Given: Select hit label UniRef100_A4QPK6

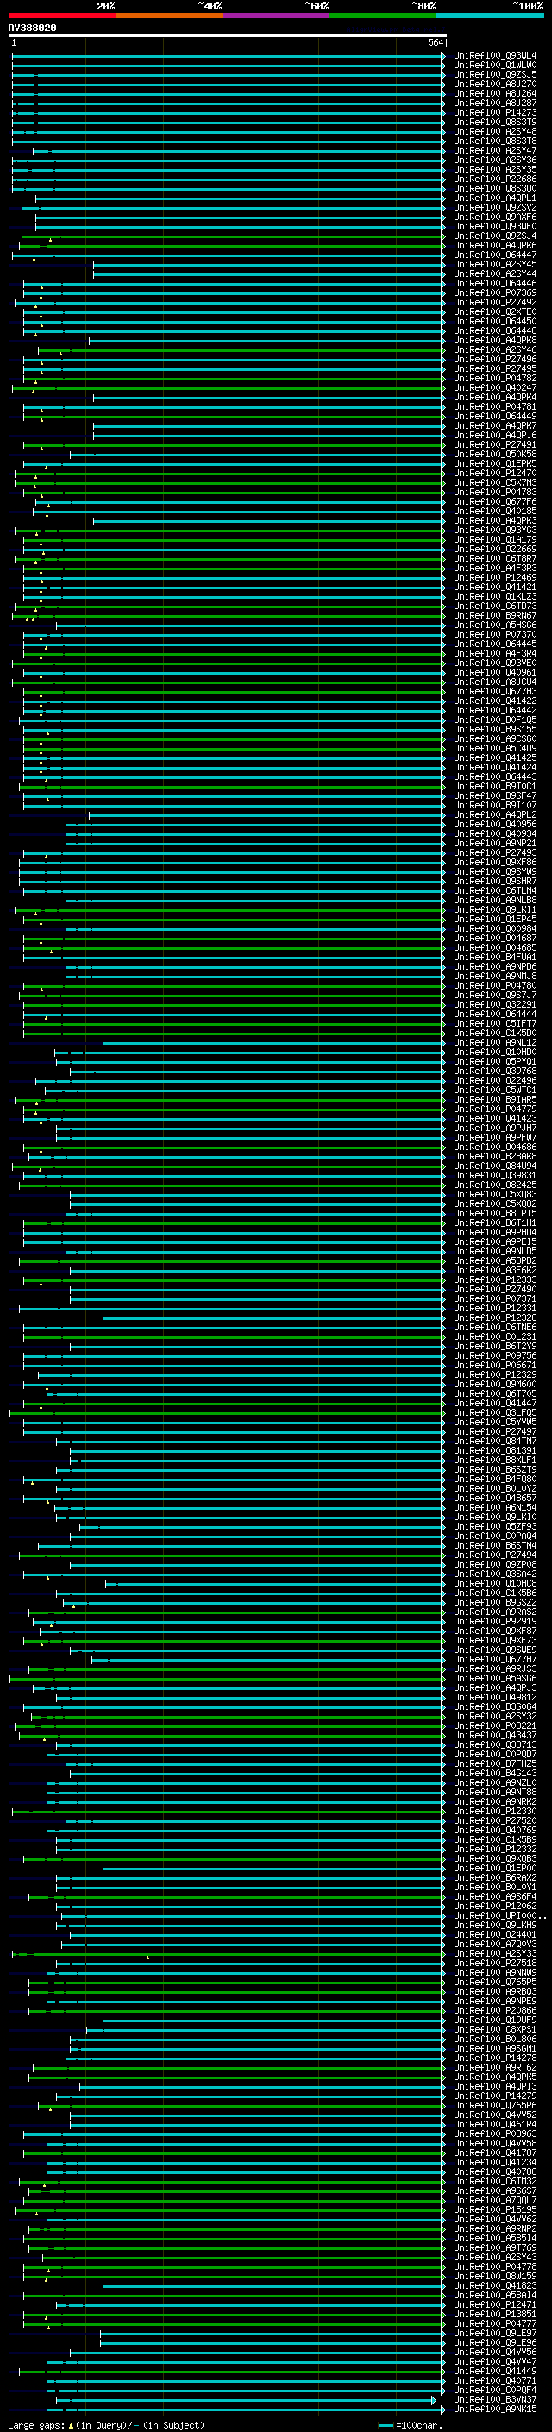Looking at the screenshot, I should [494, 246].
